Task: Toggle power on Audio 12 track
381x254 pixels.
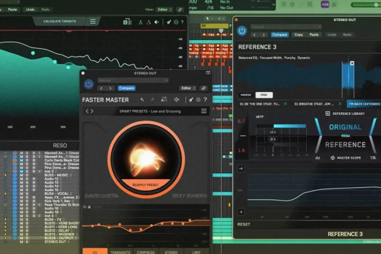Action: [15, 178]
